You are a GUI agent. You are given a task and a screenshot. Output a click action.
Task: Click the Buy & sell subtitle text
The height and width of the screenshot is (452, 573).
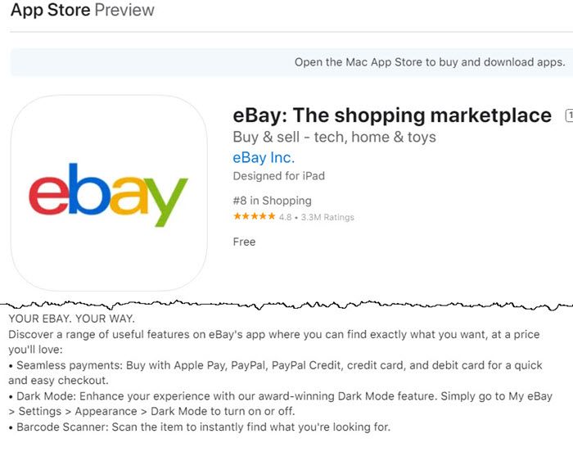pos(334,137)
